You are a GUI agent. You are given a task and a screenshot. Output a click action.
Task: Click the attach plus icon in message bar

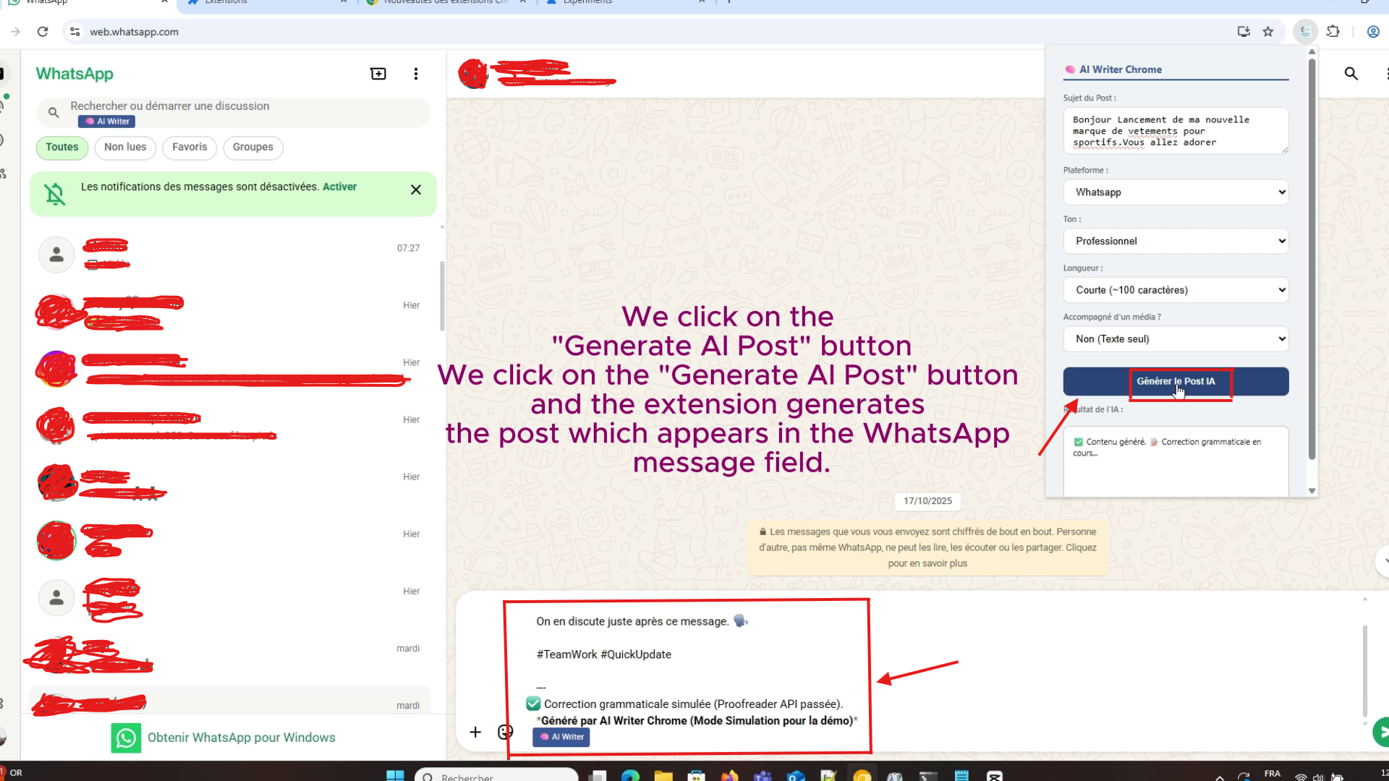click(x=475, y=732)
